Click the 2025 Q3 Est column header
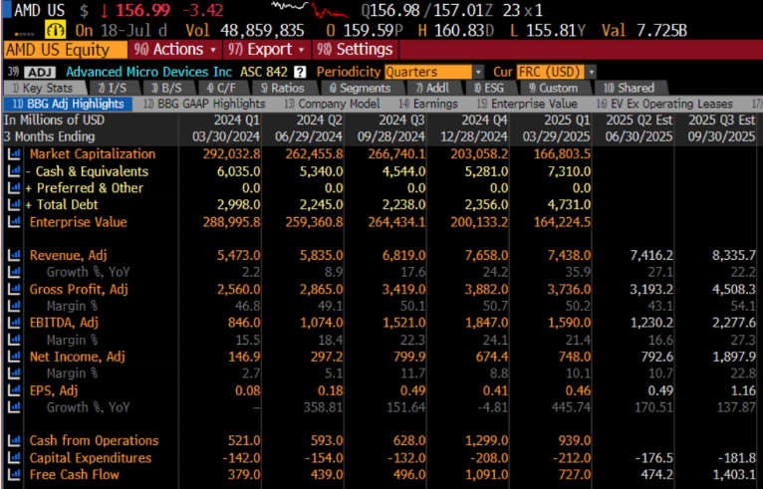This screenshot has width=763, height=489. [721, 120]
